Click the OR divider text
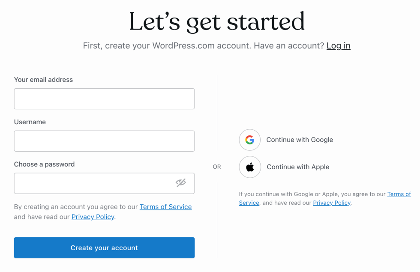Screen dimensions: 420x272 point(217,167)
